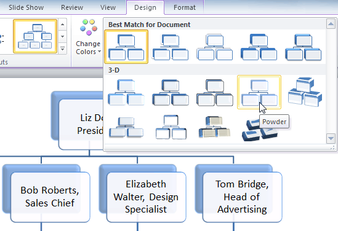Click styles gallery scrollbar down arrow
Screen dimensions: 338x231
coord(331,138)
